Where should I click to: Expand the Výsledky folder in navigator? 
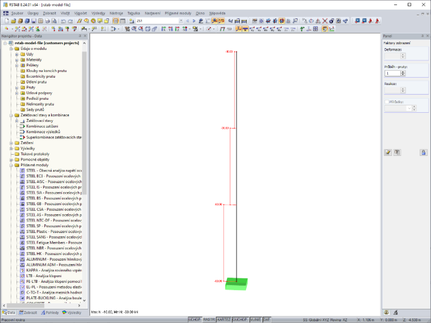coord(11,148)
